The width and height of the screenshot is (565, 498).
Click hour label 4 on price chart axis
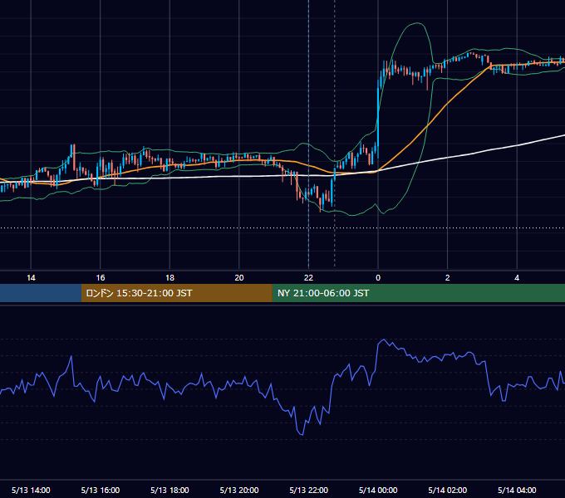tap(517, 278)
